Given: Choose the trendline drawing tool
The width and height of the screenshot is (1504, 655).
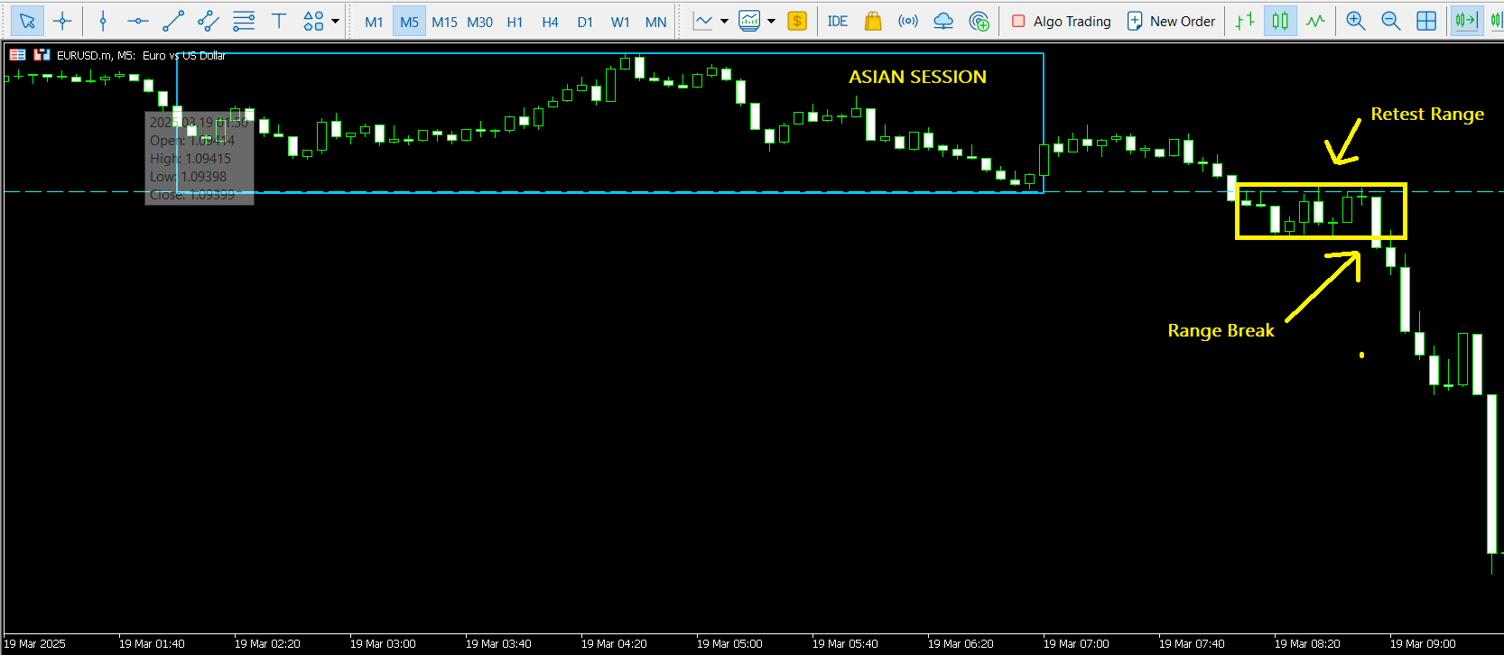Looking at the screenshot, I should pyautogui.click(x=173, y=21).
